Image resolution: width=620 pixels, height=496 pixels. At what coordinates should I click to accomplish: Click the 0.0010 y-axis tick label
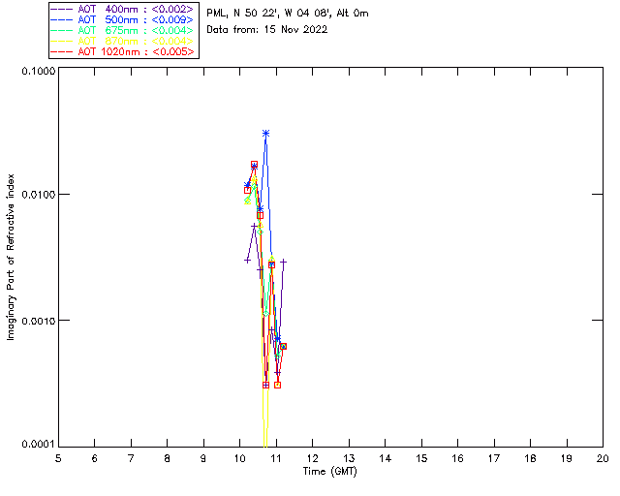[38, 321]
